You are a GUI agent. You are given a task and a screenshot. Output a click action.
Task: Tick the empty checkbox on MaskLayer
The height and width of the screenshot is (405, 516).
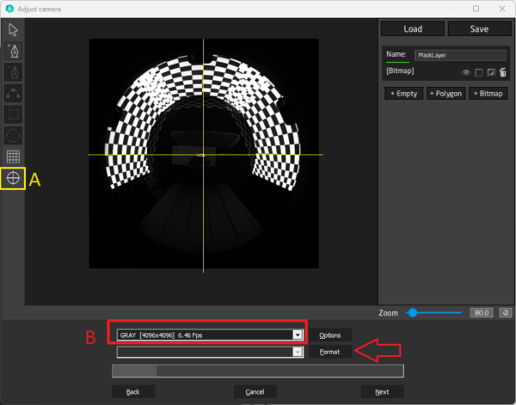tap(479, 73)
